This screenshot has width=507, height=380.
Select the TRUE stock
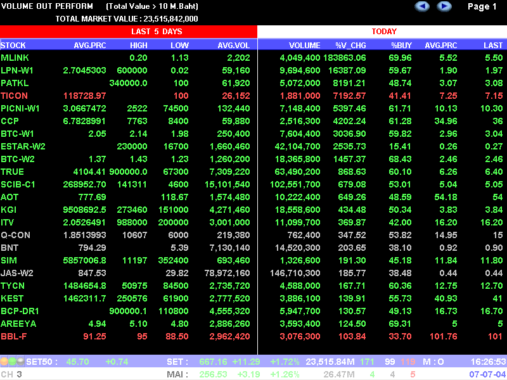12,172
